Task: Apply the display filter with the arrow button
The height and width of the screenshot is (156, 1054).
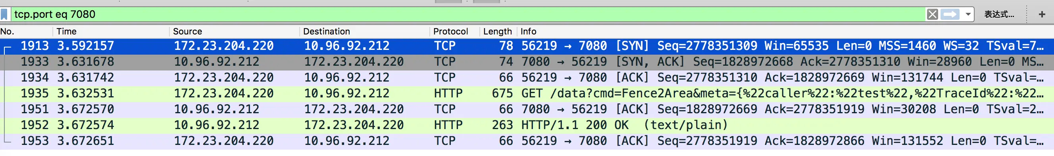Action: [x=950, y=14]
